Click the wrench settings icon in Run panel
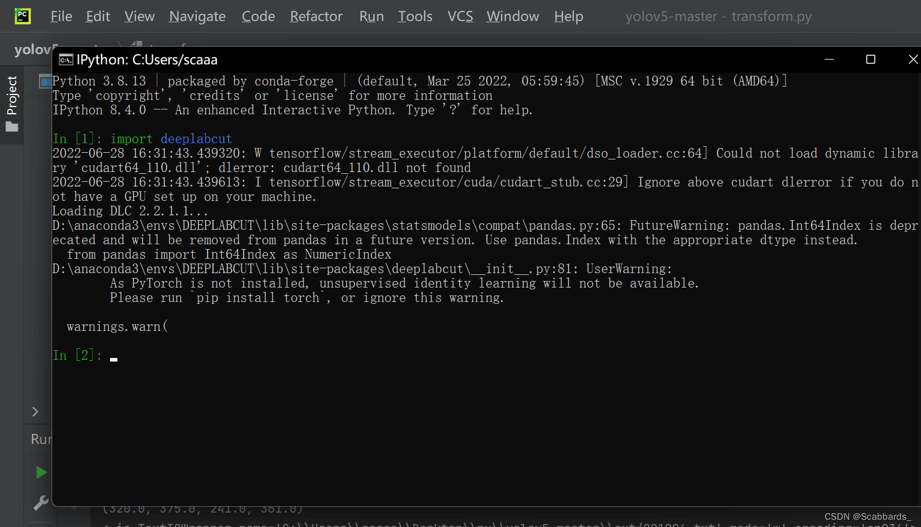This screenshot has height=527, width=921. 41,502
